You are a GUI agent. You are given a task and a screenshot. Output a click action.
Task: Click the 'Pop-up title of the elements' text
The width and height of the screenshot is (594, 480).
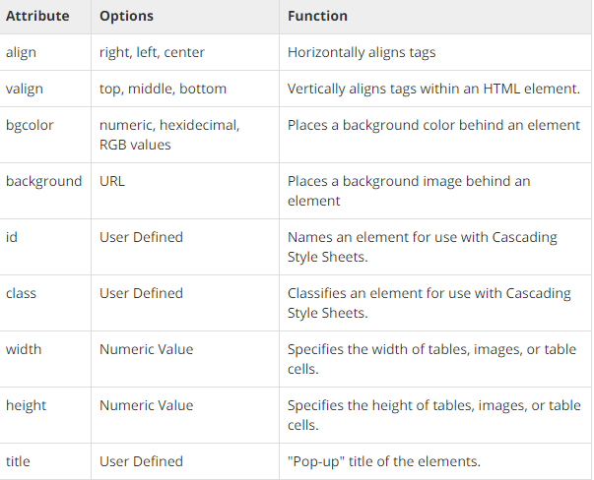pyautogui.click(x=384, y=461)
